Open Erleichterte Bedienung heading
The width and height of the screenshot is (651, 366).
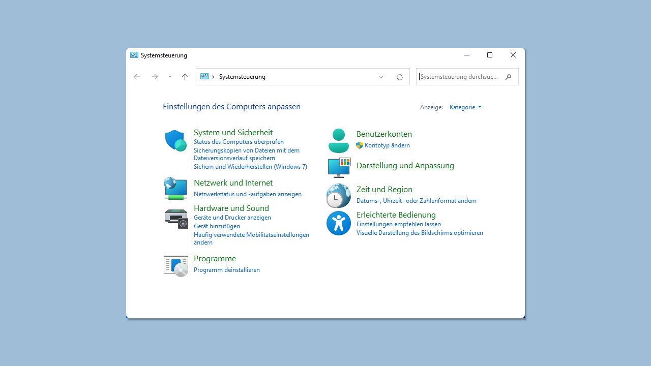[x=396, y=215]
